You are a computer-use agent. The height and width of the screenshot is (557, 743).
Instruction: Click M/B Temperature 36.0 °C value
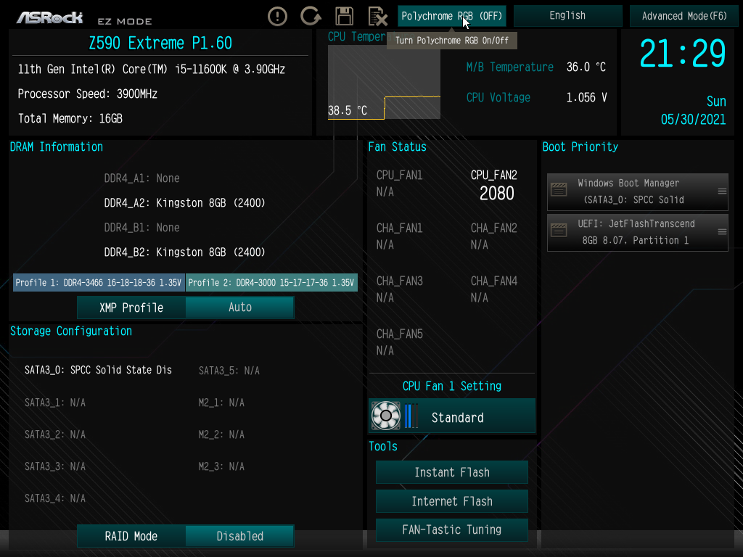click(x=586, y=67)
